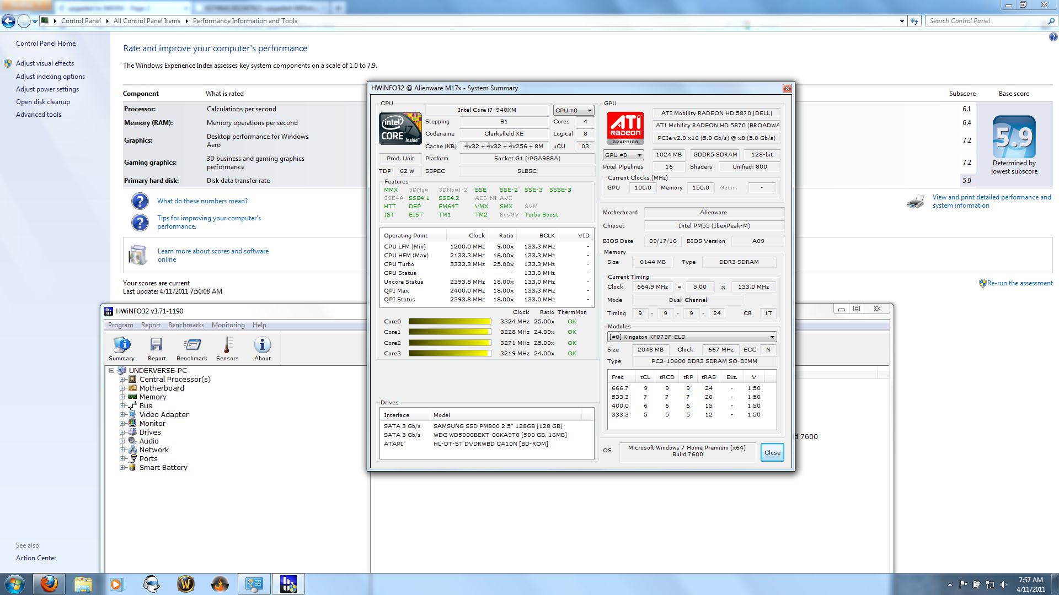Click the 5.9 base score badge
This screenshot has height=595, width=1059.
point(1014,137)
